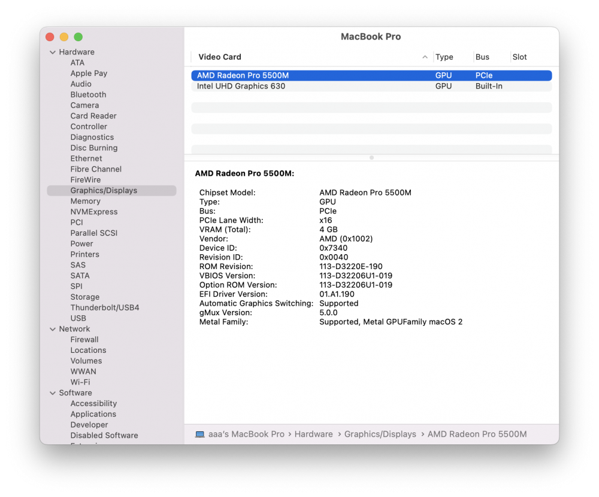Open Firewall under Network
Screen dimensions: 599x497
pos(84,341)
